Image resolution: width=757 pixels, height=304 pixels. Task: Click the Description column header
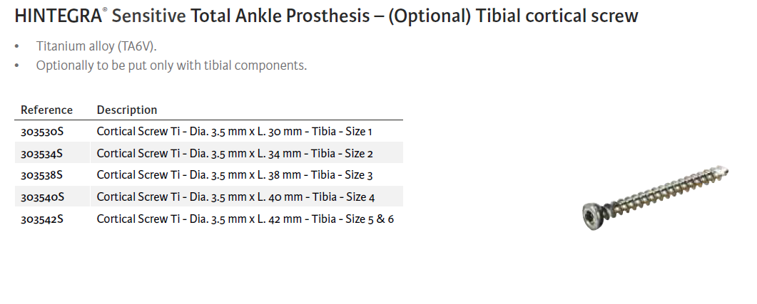(x=127, y=110)
